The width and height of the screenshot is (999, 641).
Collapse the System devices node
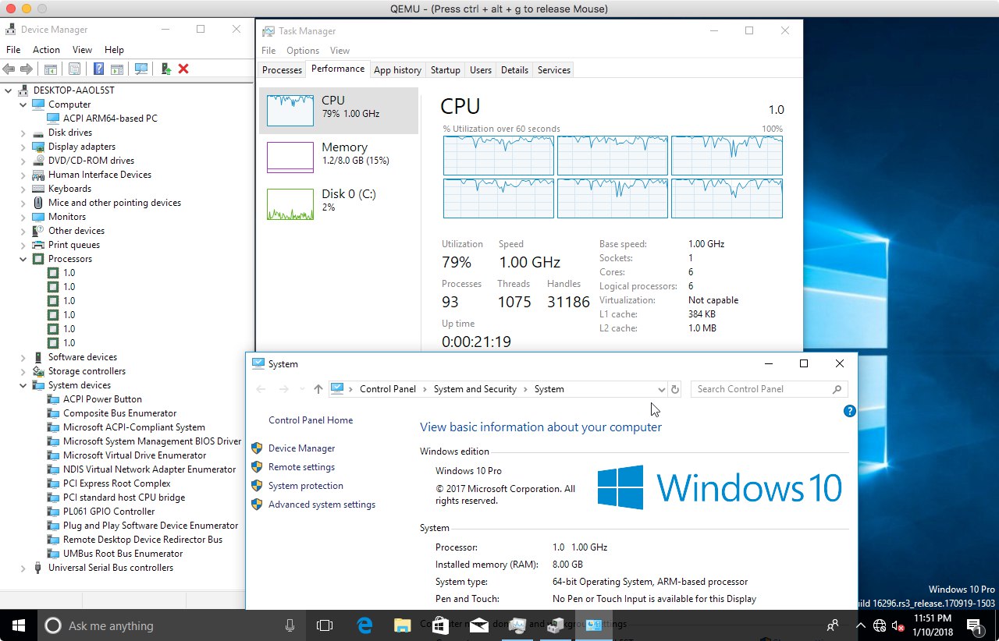pyautogui.click(x=23, y=385)
